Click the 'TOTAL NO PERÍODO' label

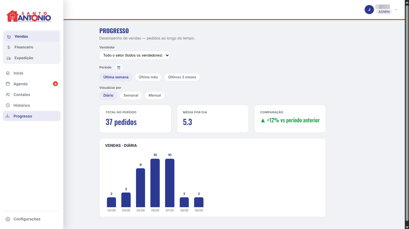121,112
